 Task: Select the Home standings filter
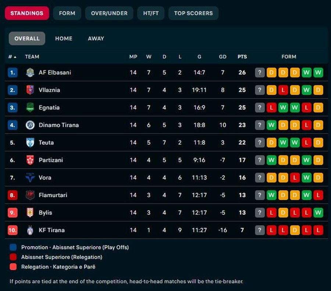click(x=64, y=38)
